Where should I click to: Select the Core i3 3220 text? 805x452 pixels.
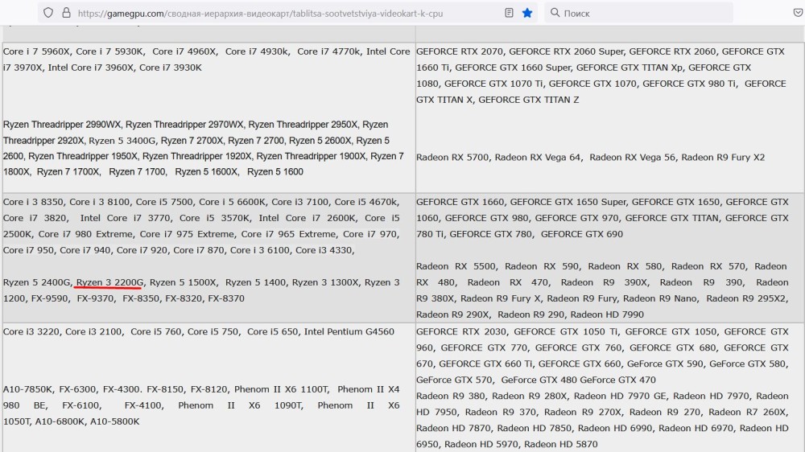pyautogui.click(x=31, y=331)
